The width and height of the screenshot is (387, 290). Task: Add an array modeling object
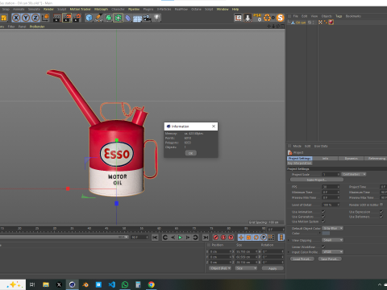(118, 18)
